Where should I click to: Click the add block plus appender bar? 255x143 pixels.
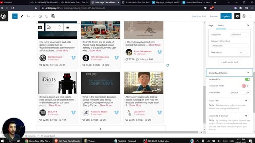pos(100,129)
